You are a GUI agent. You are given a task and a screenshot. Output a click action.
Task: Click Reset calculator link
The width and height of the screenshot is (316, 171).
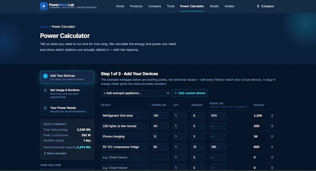[55, 153]
